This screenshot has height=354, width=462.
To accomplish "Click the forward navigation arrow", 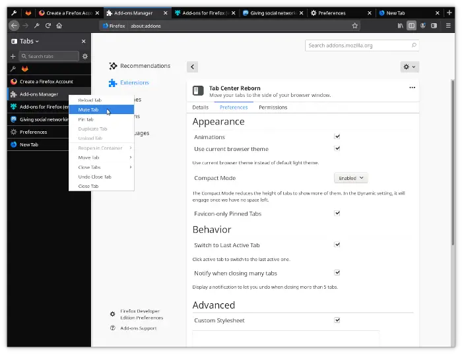I will [x=26, y=26].
